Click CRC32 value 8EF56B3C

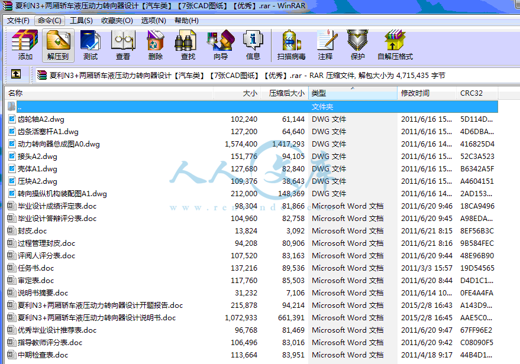[477, 231]
